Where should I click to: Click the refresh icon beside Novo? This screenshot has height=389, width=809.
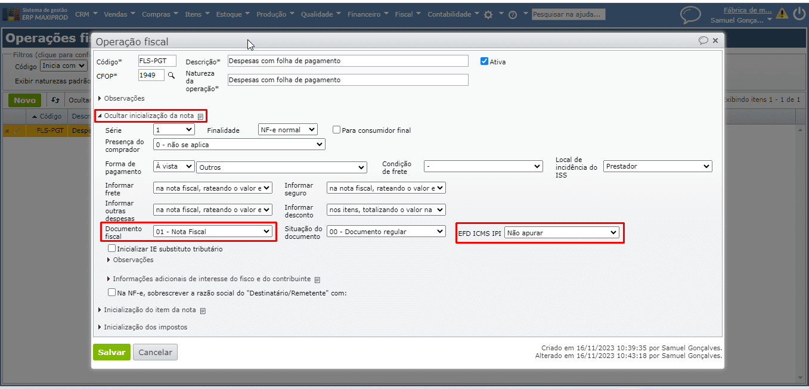coord(55,101)
